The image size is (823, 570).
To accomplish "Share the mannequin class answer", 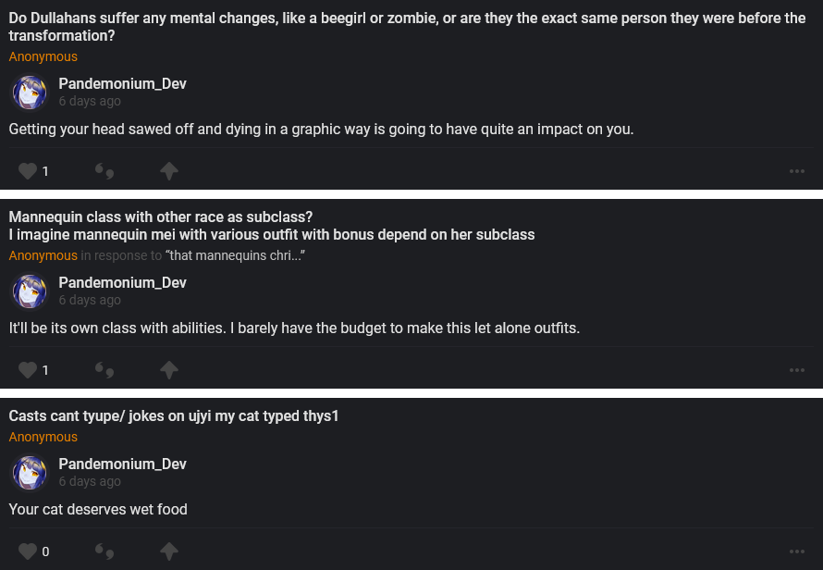I will click(x=168, y=370).
